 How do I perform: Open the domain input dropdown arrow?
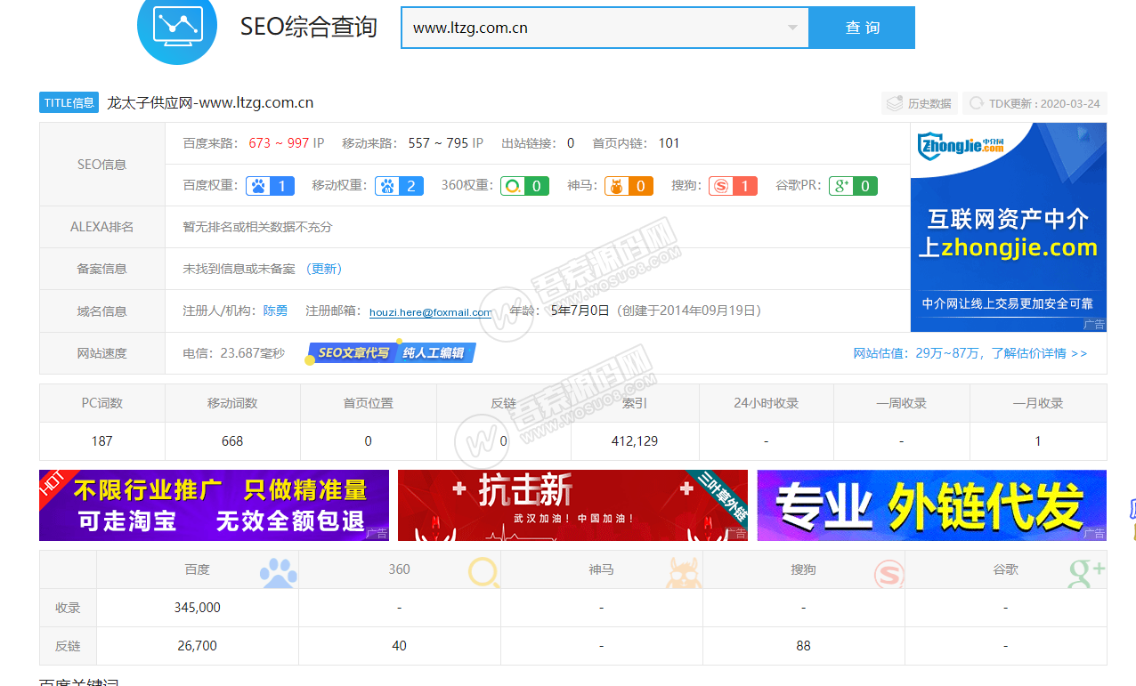click(792, 28)
